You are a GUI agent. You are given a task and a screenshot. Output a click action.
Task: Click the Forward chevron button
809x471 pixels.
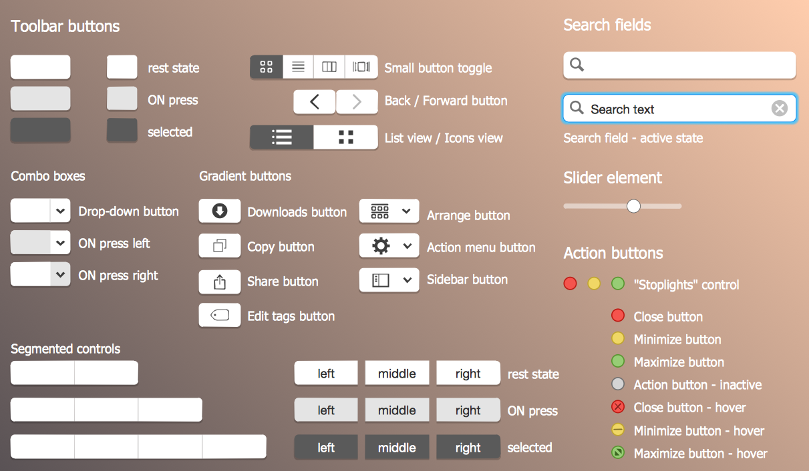pos(357,101)
